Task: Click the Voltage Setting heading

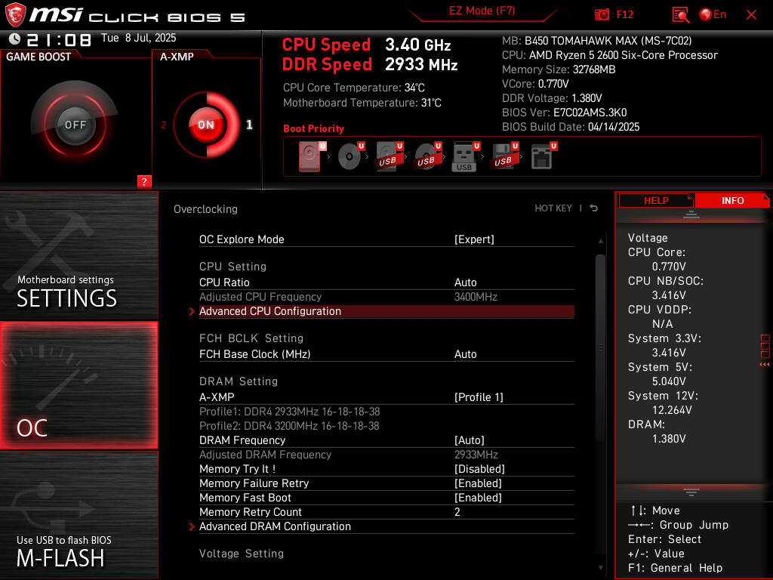Action: [x=242, y=554]
